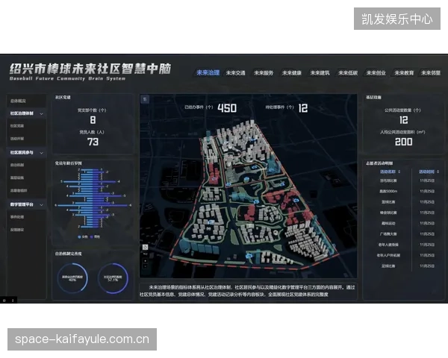Click the 人均公共活动室面积 value 200
The width and height of the screenshot is (448, 358).
[x=404, y=142]
